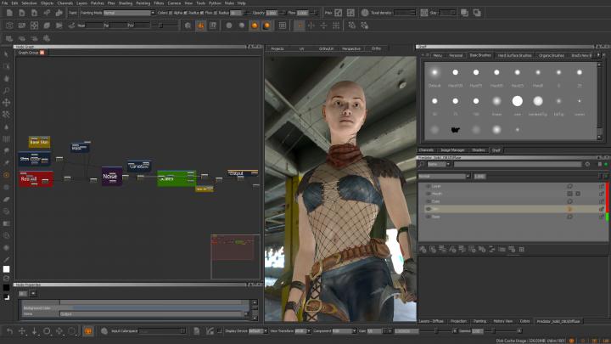The image size is (611, 344).
Task: Open the layer blend mode dropdown
Action: pos(444,176)
